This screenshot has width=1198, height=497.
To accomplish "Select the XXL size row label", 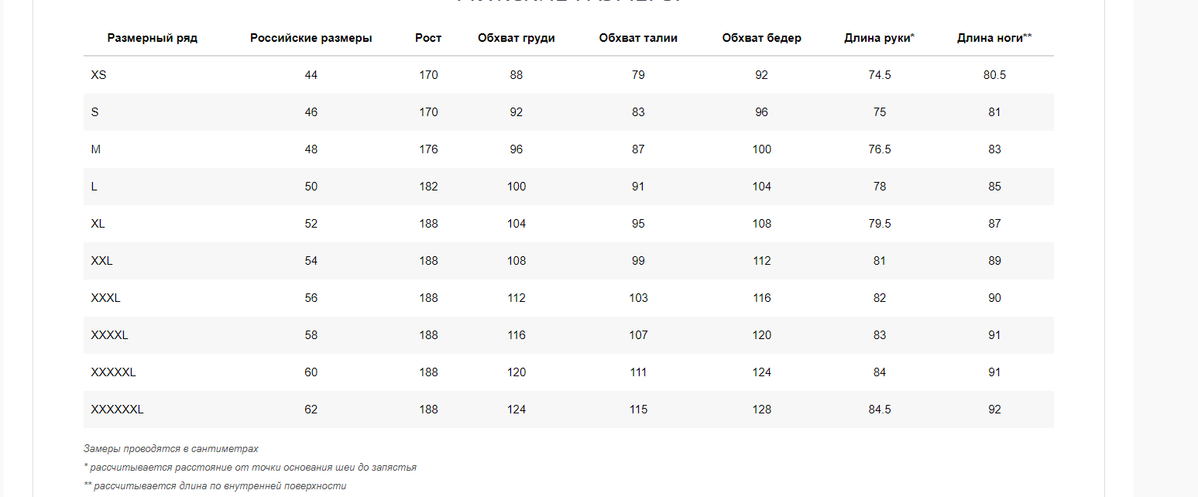I will [x=101, y=261].
